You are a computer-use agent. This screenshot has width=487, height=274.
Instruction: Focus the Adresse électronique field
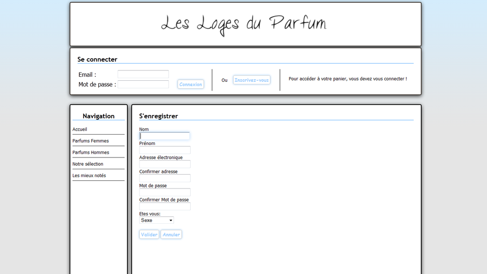165,164
